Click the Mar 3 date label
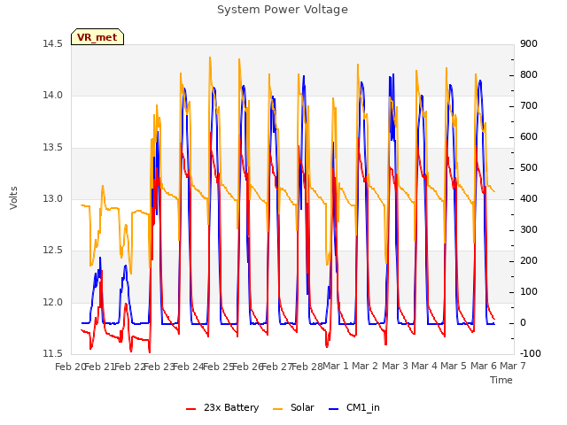 tap(394, 366)
